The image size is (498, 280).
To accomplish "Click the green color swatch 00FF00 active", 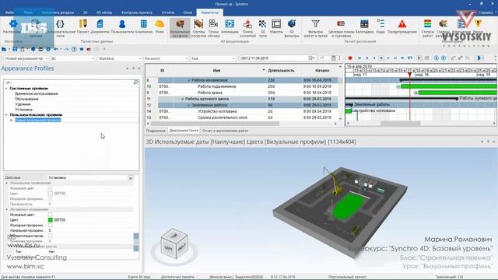I will coord(50,219).
